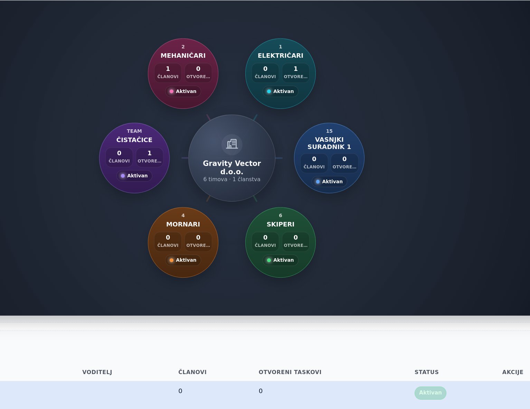Click the Aktivan status badge of Čistačice
The height and width of the screenshot is (409, 530).
(x=134, y=176)
